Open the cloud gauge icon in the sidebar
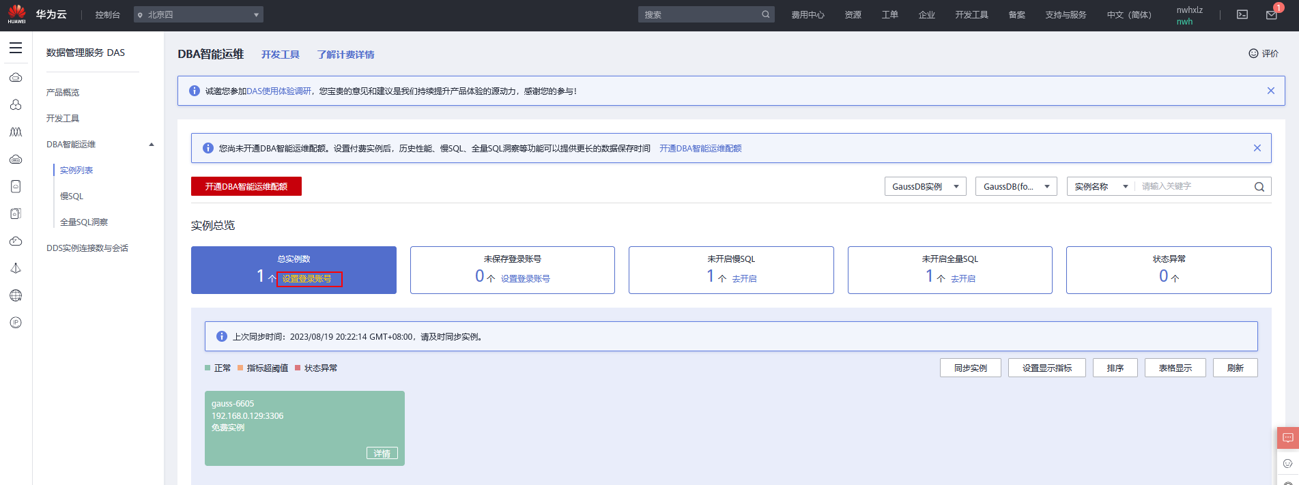1299x485 pixels. [16, 241]
